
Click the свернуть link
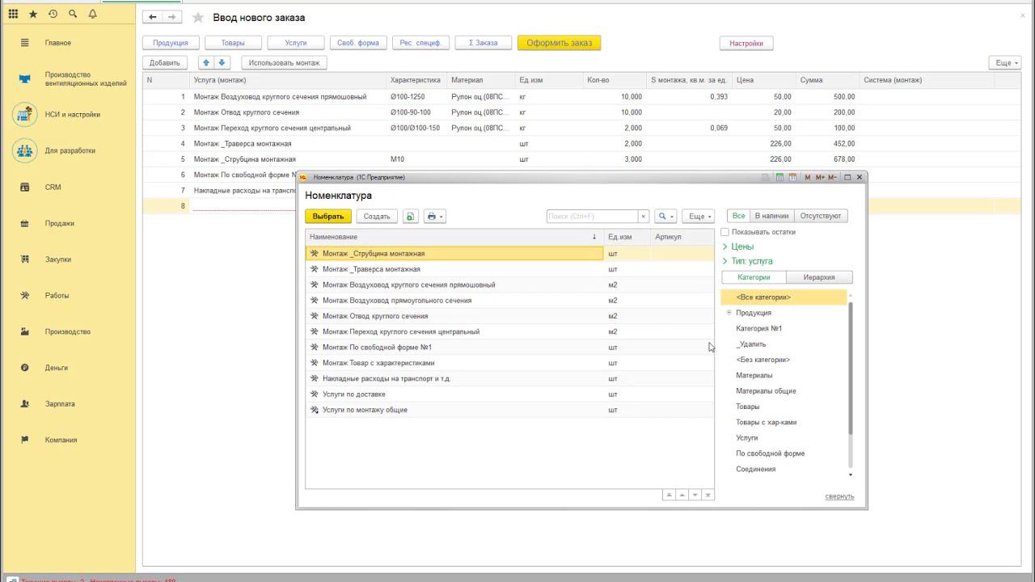(839, 496)
